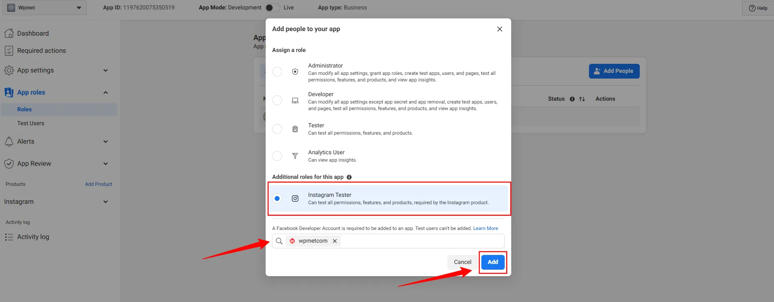The image size is (774, 302).
Task: Click the info icon beside Additional roles
Action: pos(349,177)
